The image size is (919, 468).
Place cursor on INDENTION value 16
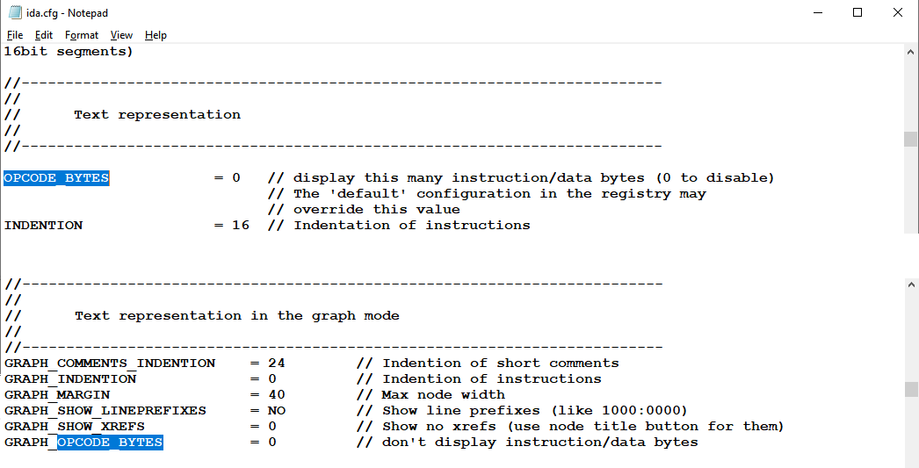(241, 226)
